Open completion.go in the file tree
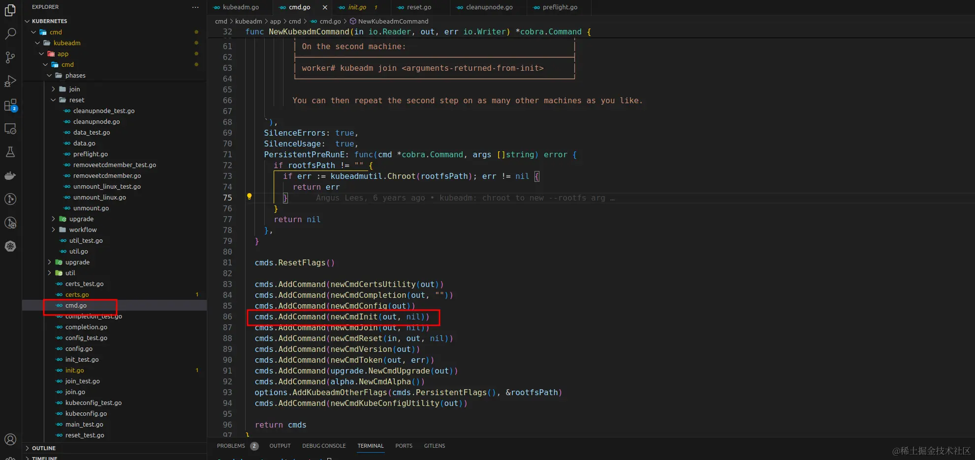The width and height of the screenshot is (975, 460). (86, 327)
